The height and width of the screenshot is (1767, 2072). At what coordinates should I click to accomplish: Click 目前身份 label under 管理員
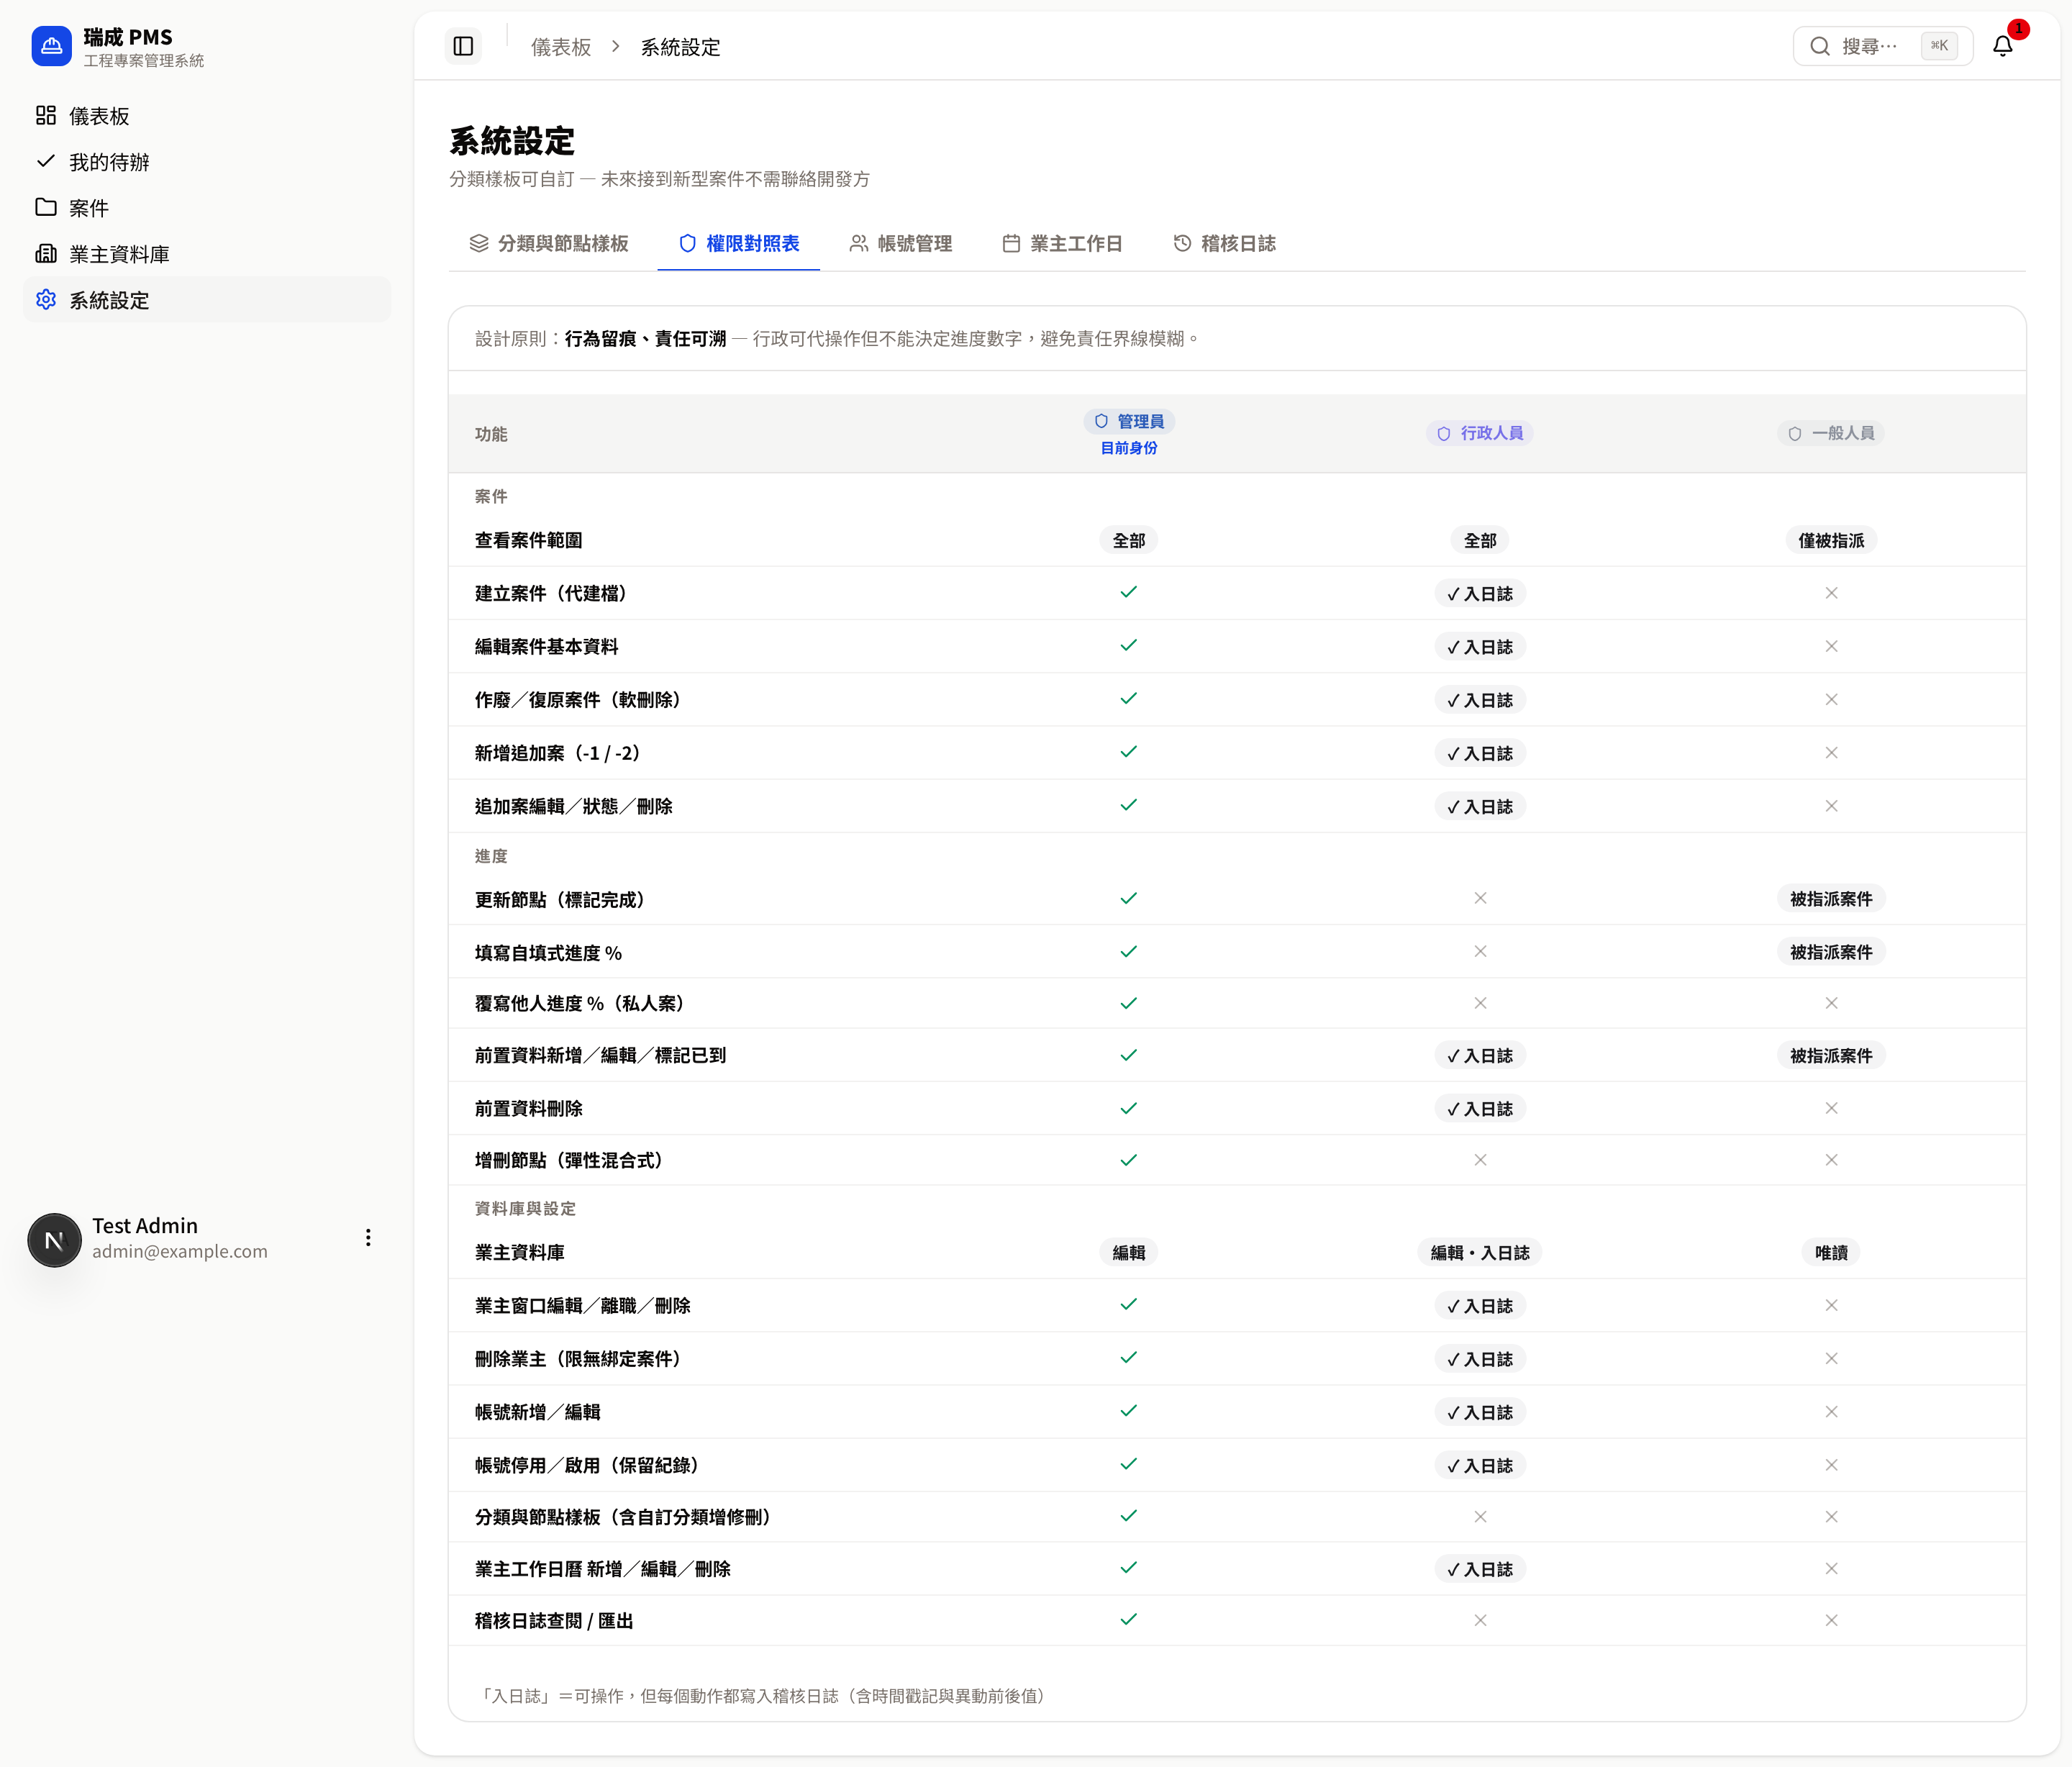pos(1129,448)
